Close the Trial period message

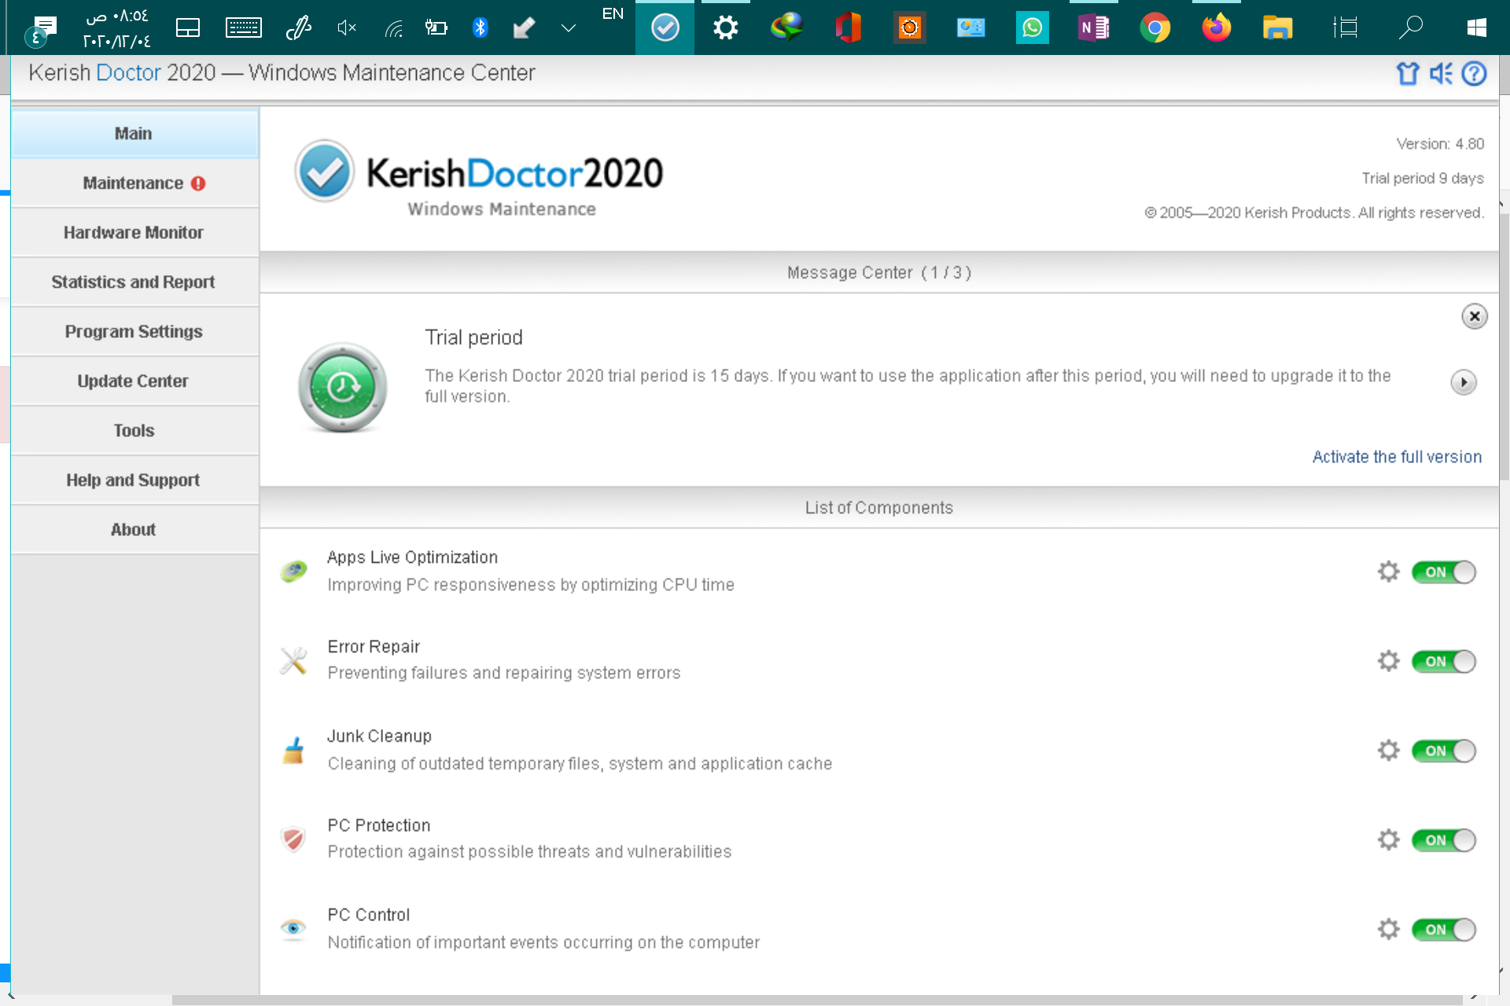point(1475,316)
